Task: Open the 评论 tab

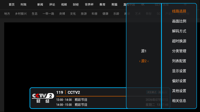Action: tap(52, 5)
